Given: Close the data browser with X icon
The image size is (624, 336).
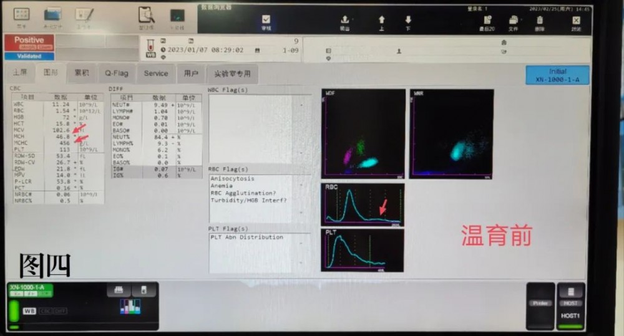Looking at the screenshot, I should pos(576,20).
